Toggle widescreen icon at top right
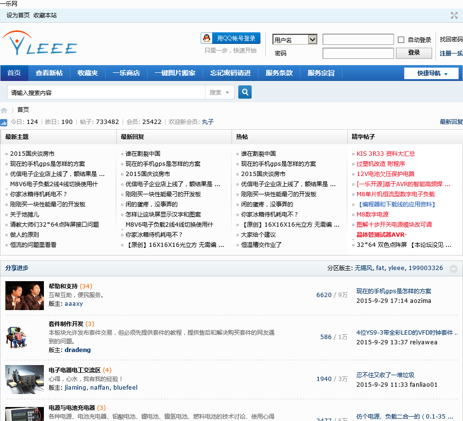 (x=454, y=15)
